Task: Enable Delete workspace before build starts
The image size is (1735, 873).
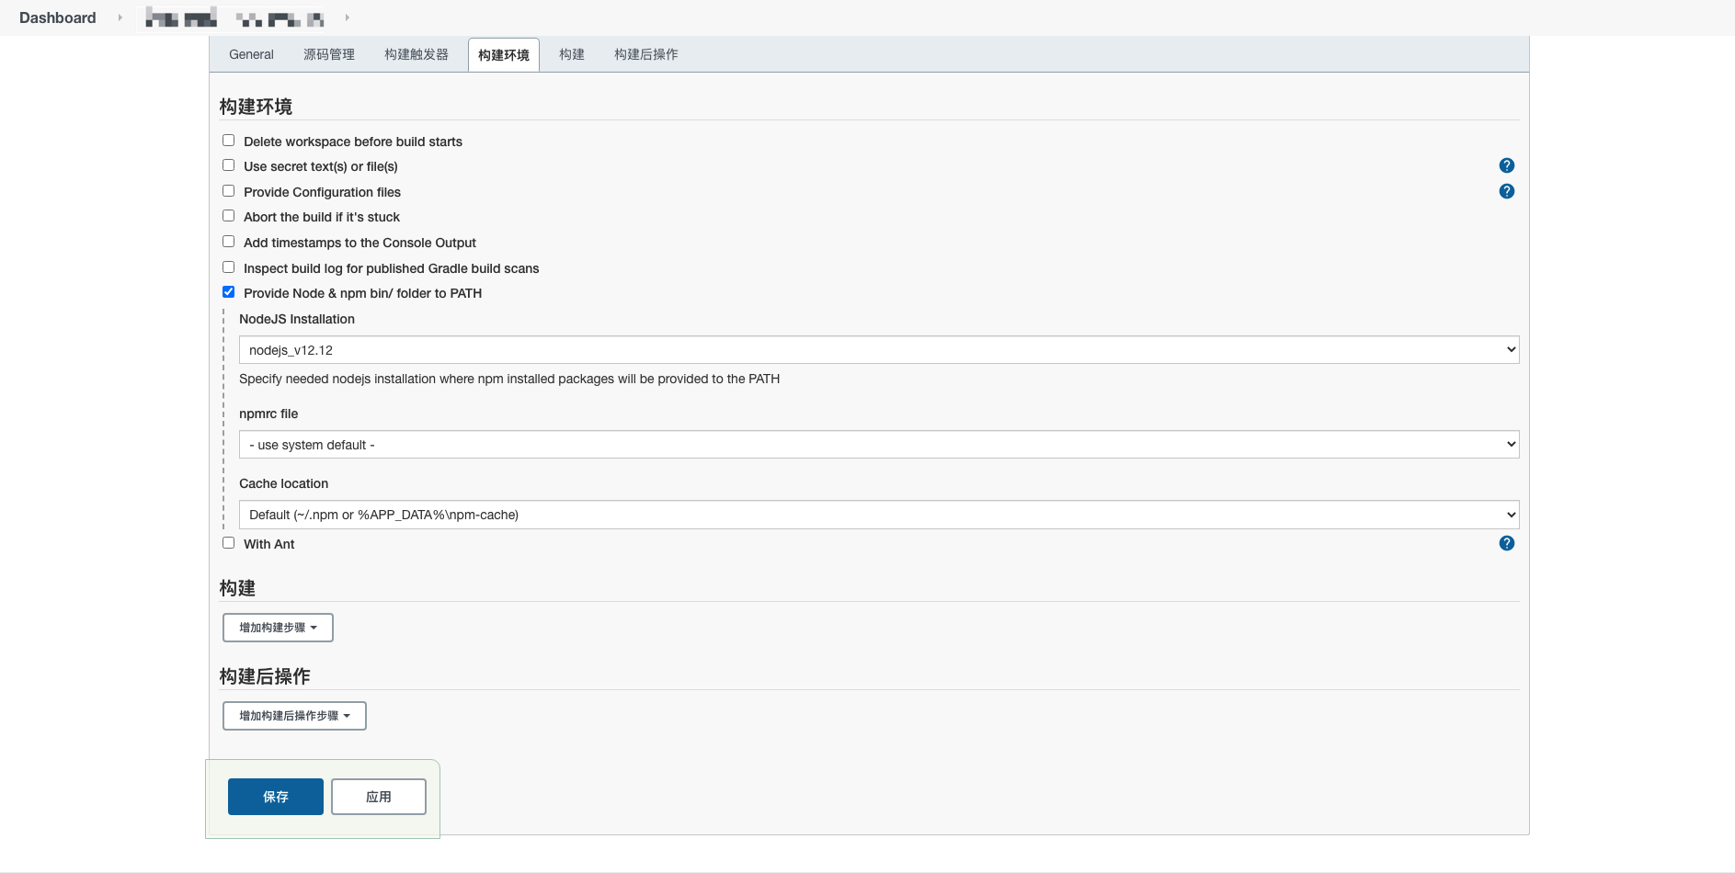Action: [x=228, y=141]
